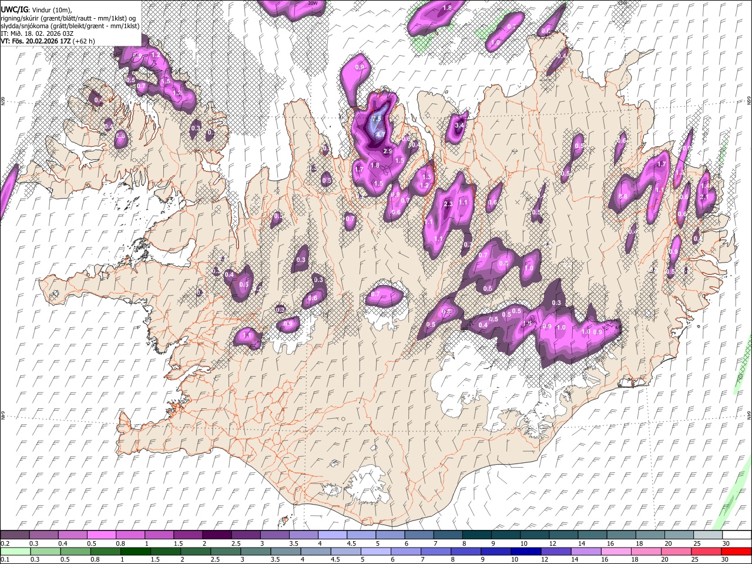Pick dark teal snow swatch between 8 and 9

(x=476, y=535)
